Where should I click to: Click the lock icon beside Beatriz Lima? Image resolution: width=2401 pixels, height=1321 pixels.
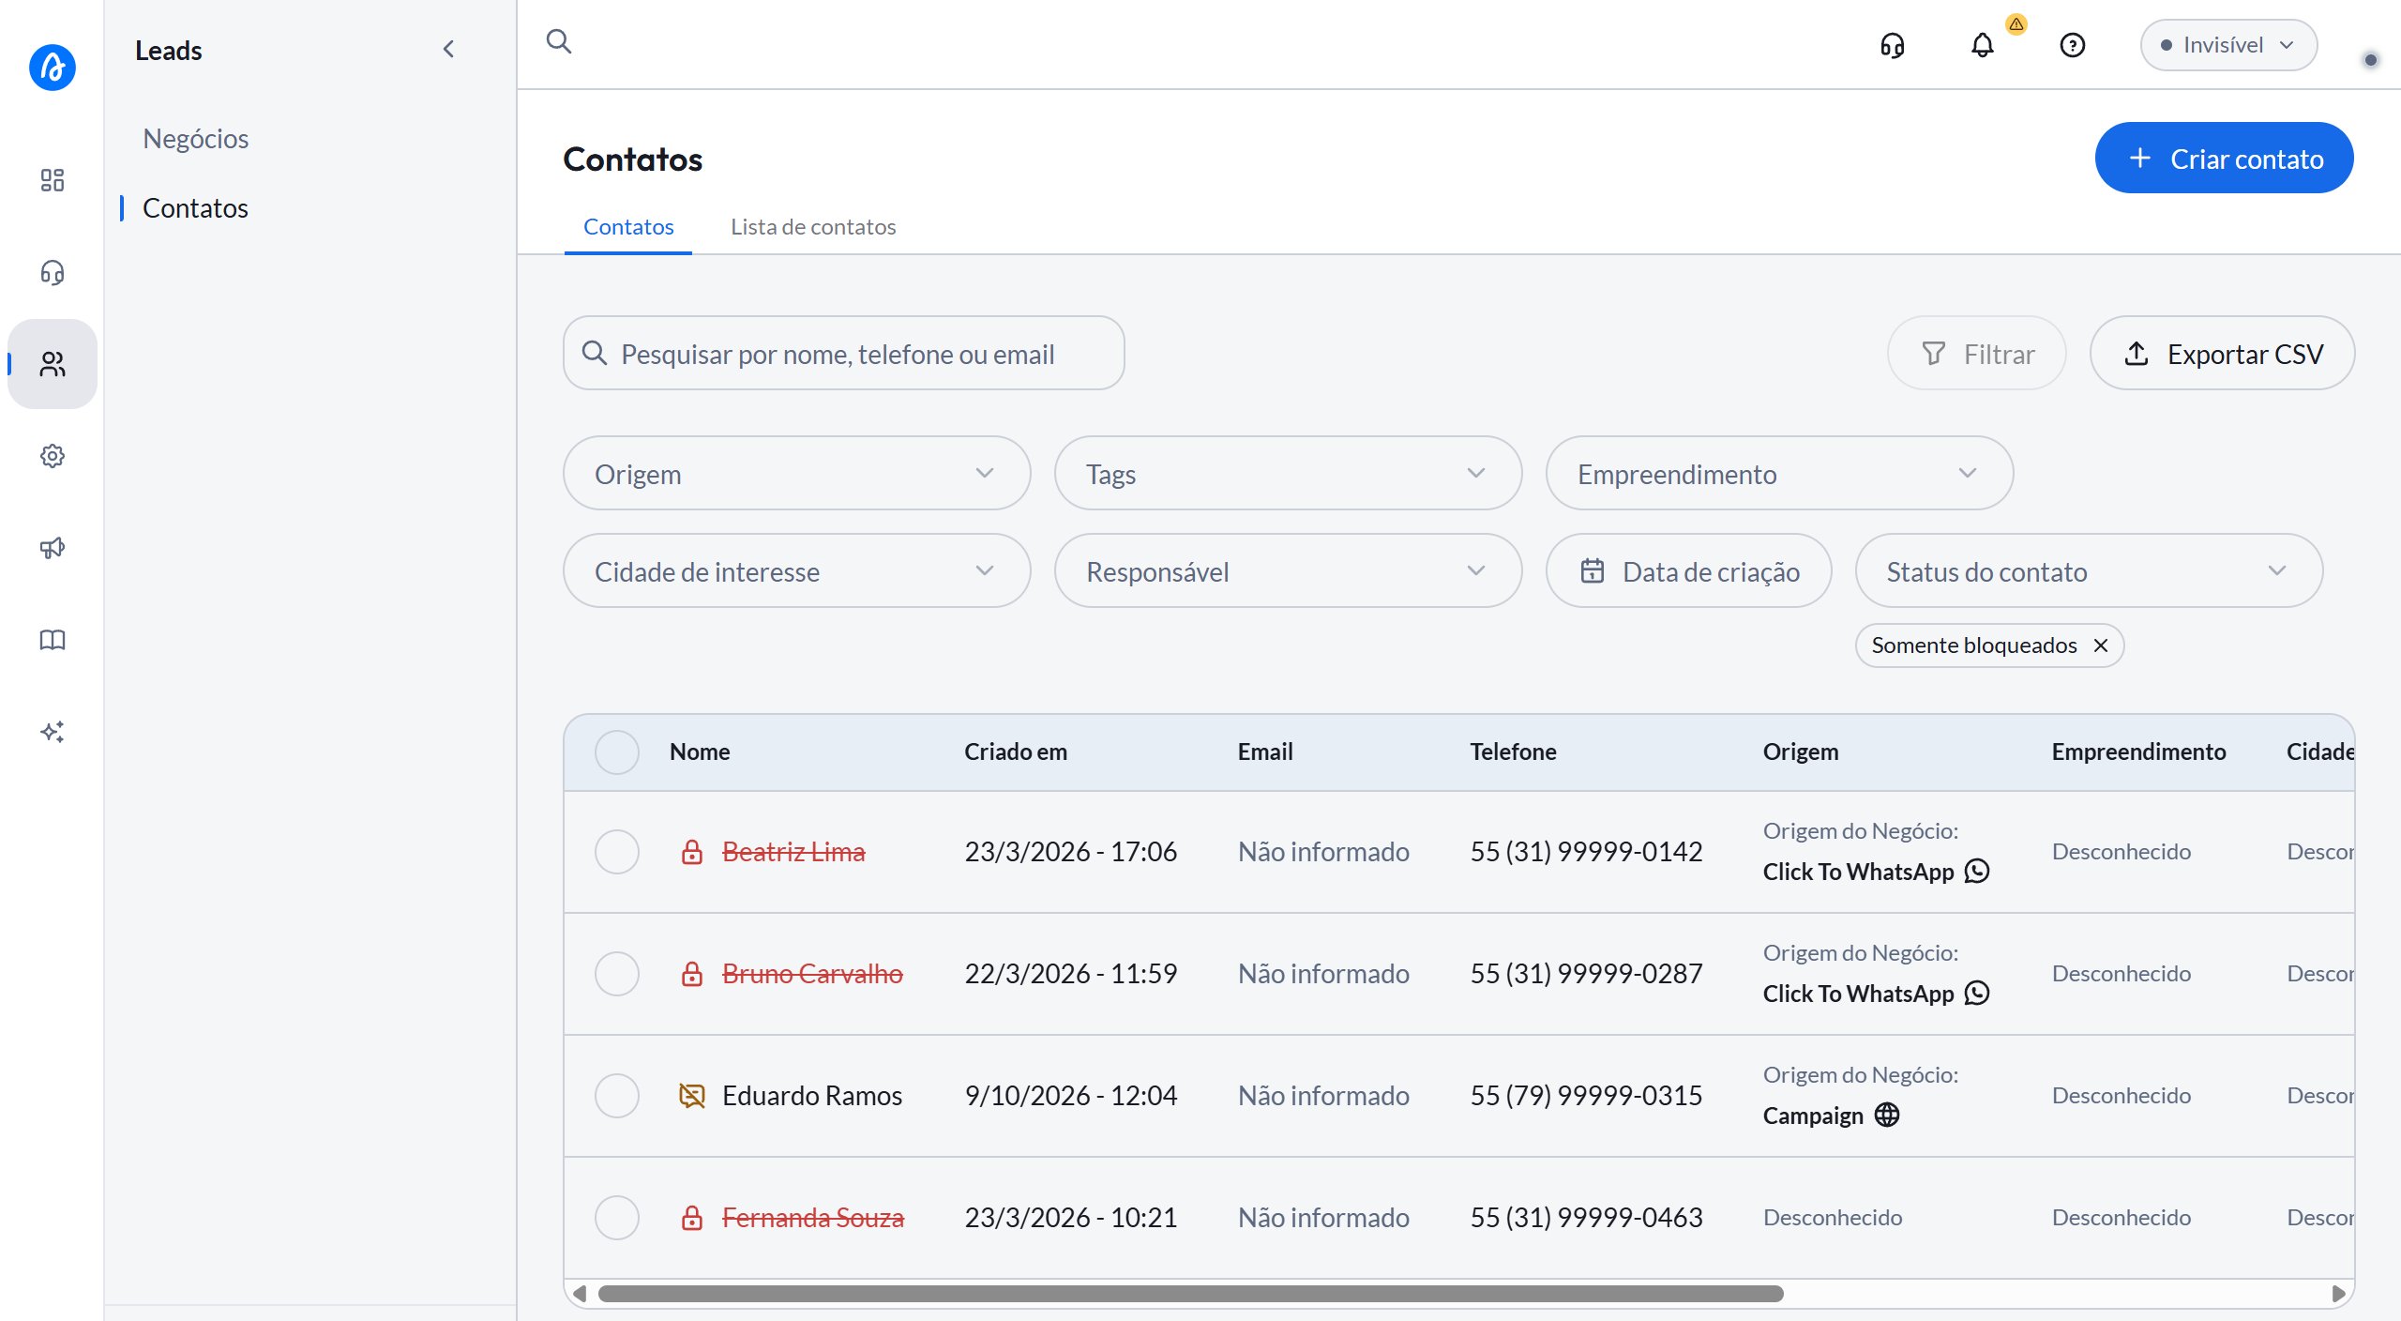[x=692, y=852]
